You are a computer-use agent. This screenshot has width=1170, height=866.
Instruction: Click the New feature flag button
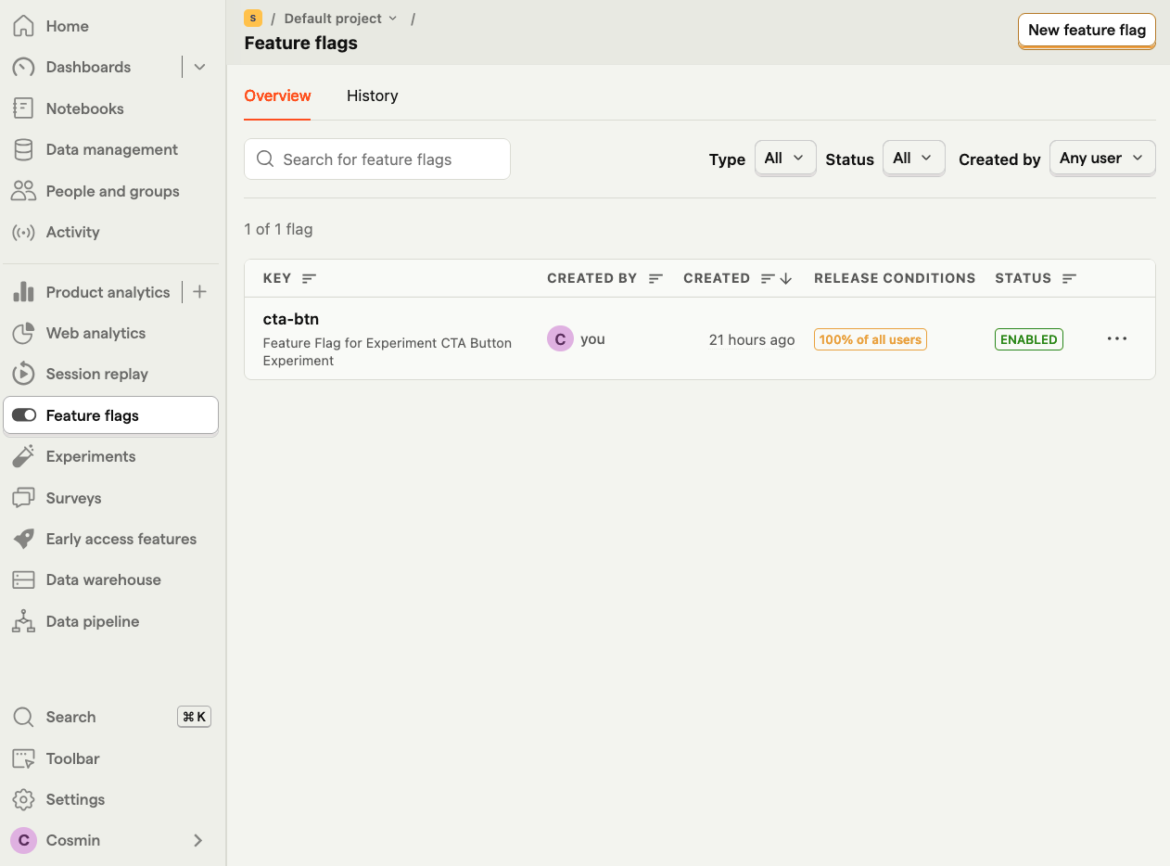coord(1086,30)
